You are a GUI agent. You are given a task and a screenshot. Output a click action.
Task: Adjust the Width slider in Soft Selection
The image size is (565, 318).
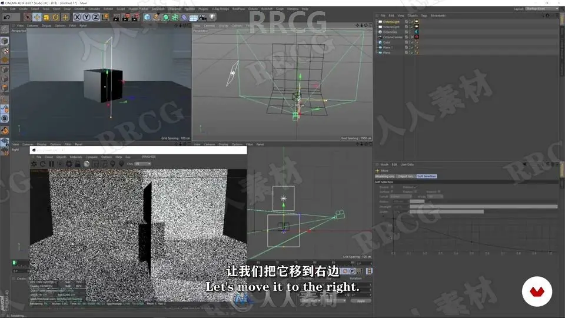484,211
